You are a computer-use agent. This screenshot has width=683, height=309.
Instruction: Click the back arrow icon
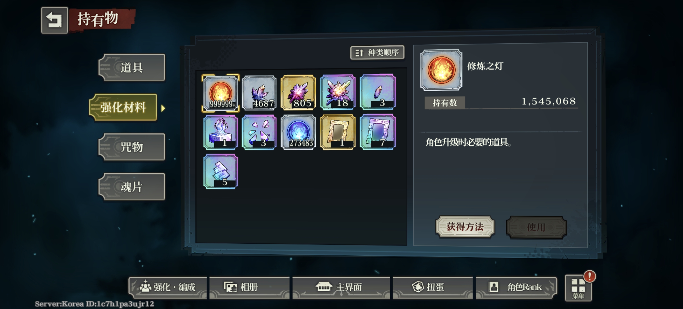click(54, 20)
